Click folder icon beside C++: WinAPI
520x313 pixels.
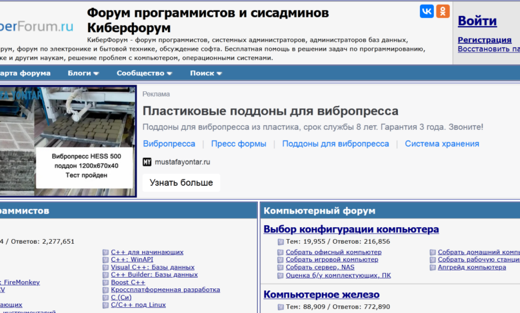[105, 260]
